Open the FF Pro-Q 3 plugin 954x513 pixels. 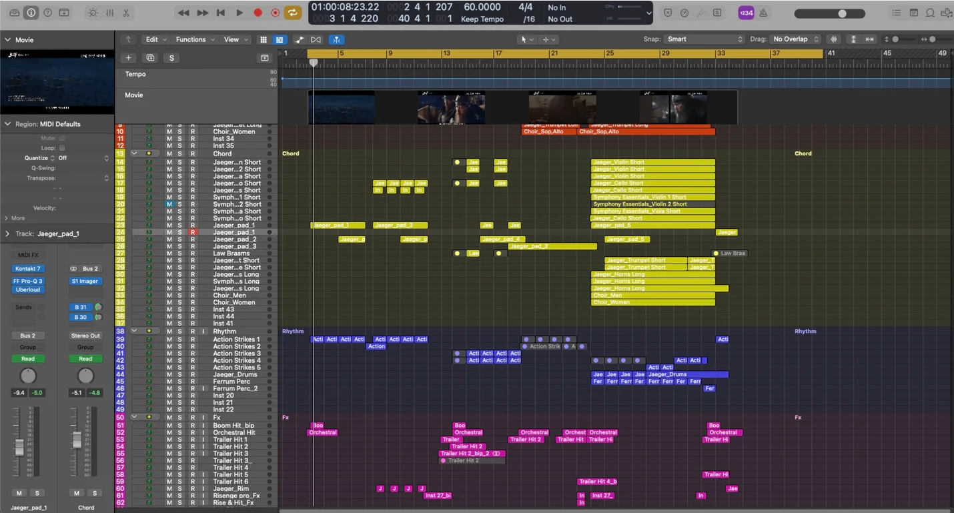[28, 282]
